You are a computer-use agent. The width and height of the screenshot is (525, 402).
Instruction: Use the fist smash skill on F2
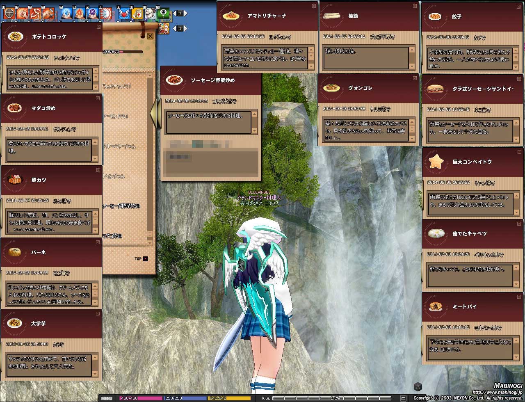point(22,14)
